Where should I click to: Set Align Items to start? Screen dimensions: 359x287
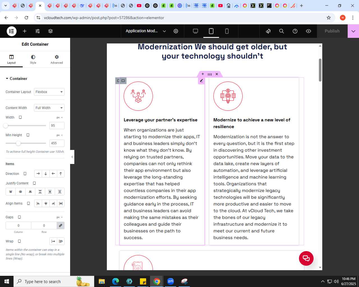(38, 203)
